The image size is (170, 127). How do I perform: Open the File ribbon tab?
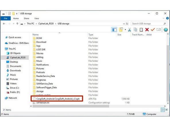[6, 18]
